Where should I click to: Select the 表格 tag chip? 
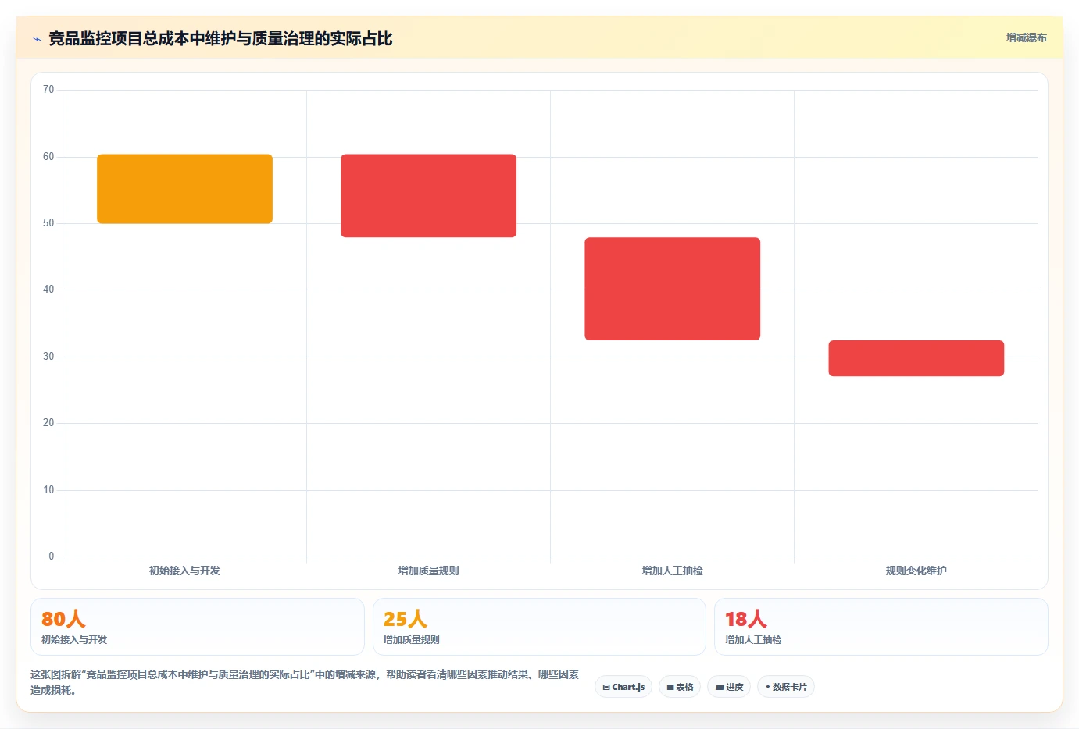point(680,687)
